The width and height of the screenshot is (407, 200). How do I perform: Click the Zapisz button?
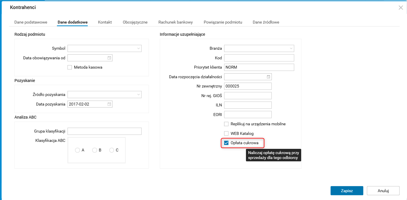347,191
